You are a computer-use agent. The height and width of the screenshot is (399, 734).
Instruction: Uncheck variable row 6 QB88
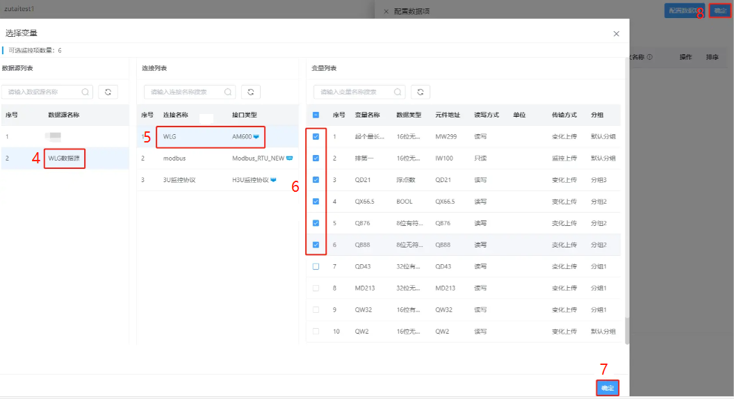tap(316, 245)
